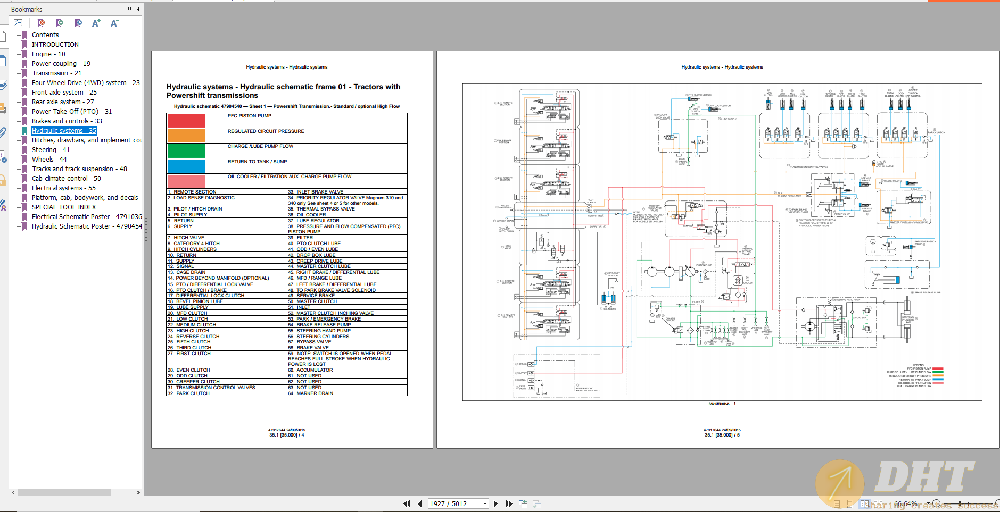This screenshot has height=512, width=1000.
Task: Click the previous view icon
Action: coord(523,503)
